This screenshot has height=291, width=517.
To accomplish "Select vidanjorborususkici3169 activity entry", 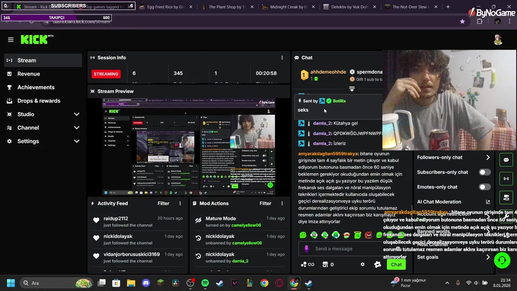I will (x=138, y=257).
